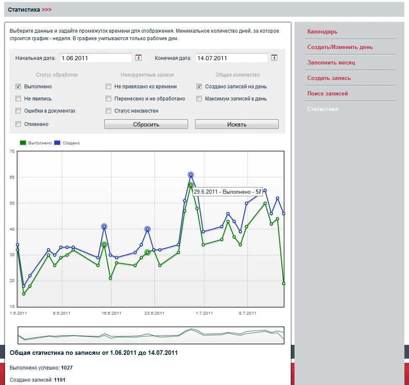Uncheck the Выполнено checkbox

click(x=18, y=87)
